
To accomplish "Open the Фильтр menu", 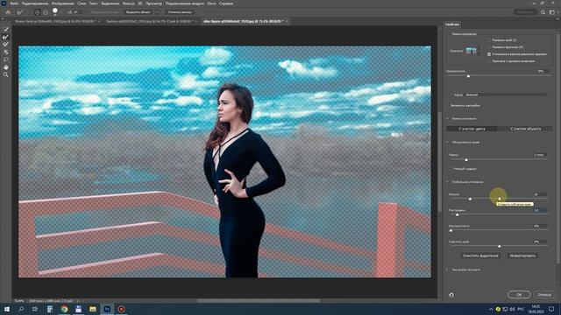I will click(129, 3).
